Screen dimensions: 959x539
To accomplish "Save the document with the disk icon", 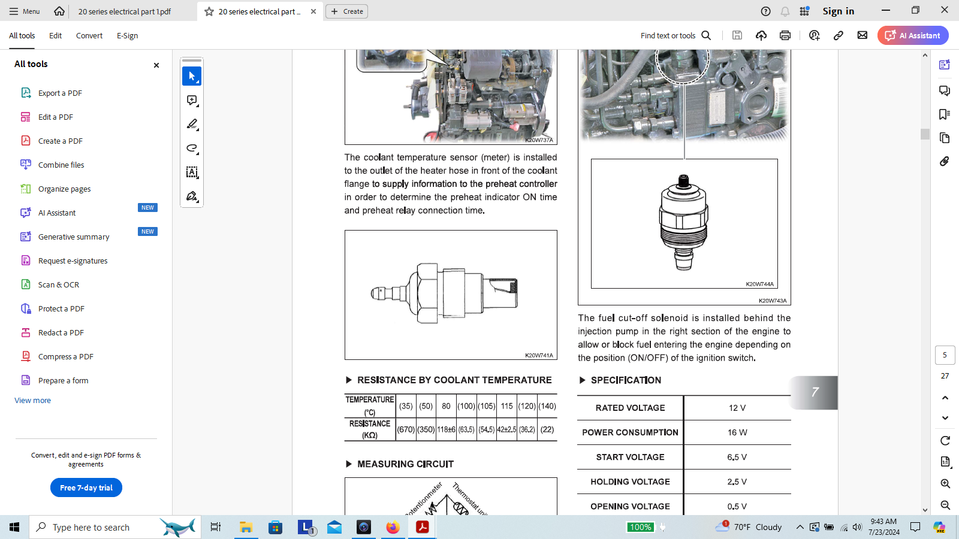I will [x=737, y=35].
